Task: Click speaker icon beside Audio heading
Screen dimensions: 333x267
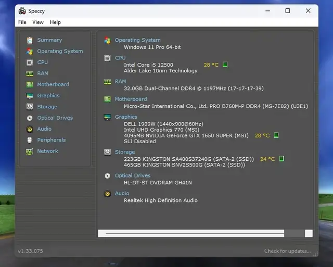Action: point(108,194)
